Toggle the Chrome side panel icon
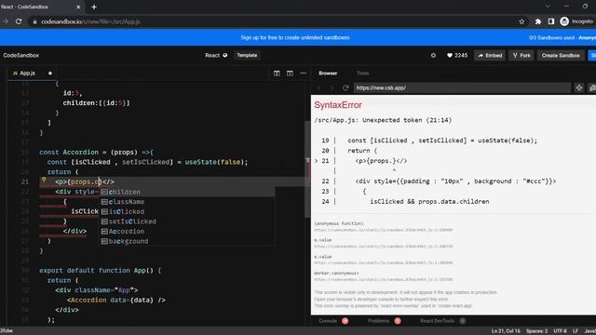 [551, 21]
